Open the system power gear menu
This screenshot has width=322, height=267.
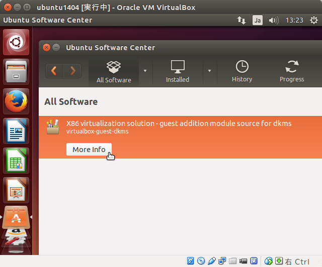point(314,20)
